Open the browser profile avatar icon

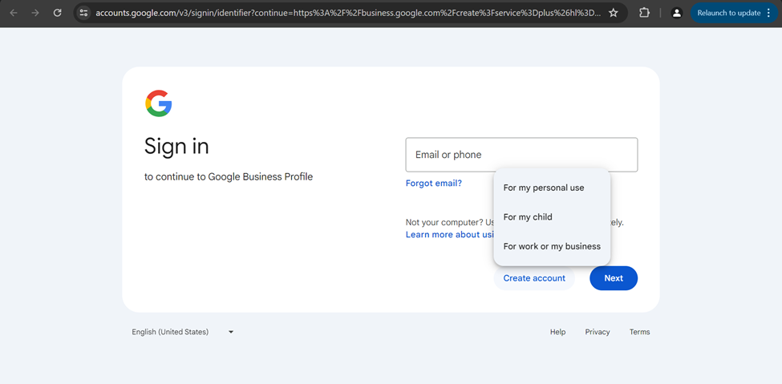[x=677, y=13]
